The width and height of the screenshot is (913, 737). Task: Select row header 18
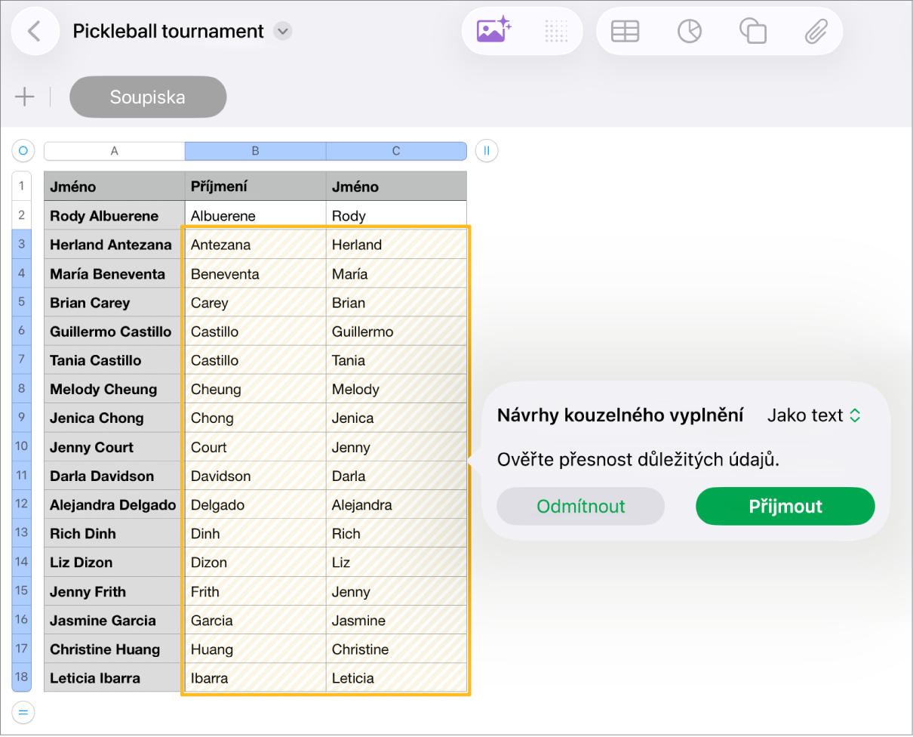(21, 677)
